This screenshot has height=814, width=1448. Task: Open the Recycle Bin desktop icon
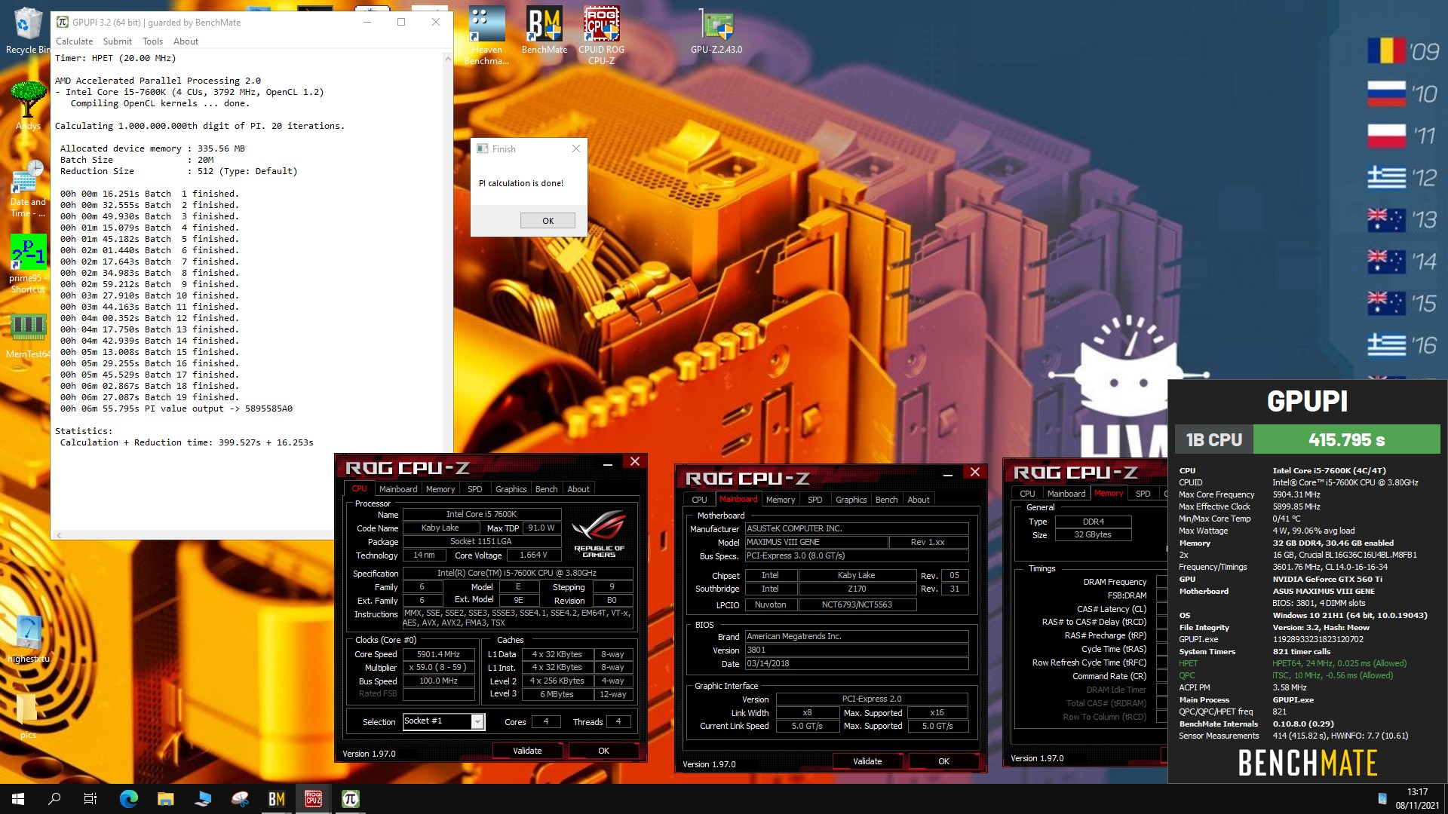[x=27, y=30]
